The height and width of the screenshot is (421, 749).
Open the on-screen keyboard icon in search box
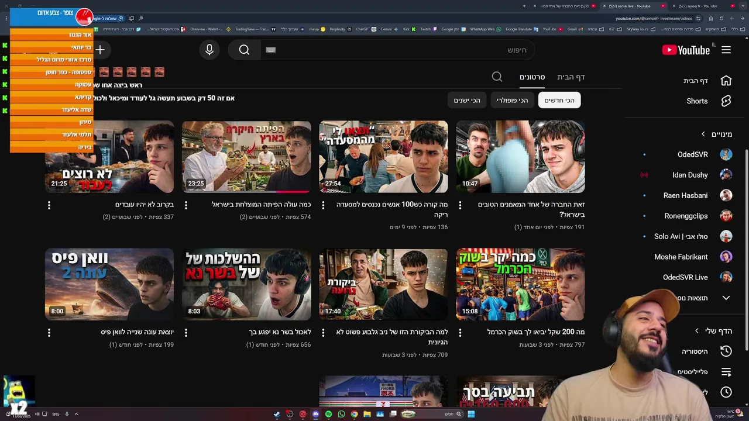270,50
